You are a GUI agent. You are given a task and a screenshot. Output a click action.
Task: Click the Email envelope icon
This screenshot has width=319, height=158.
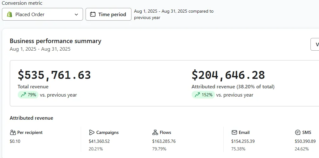pyautogui.click(x=234, y=132)
